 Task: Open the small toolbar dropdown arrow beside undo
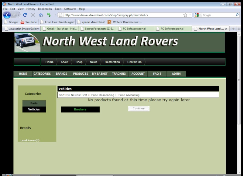point(55,15)
